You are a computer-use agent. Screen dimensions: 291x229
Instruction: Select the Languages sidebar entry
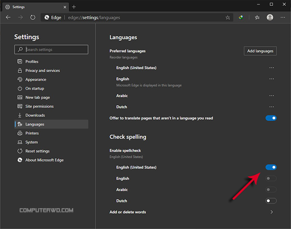(x=51, y=124)
